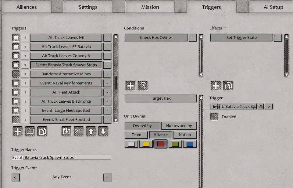Open the AI Setup tab
This screenshot has width=293, height=188.
(272, 7)
